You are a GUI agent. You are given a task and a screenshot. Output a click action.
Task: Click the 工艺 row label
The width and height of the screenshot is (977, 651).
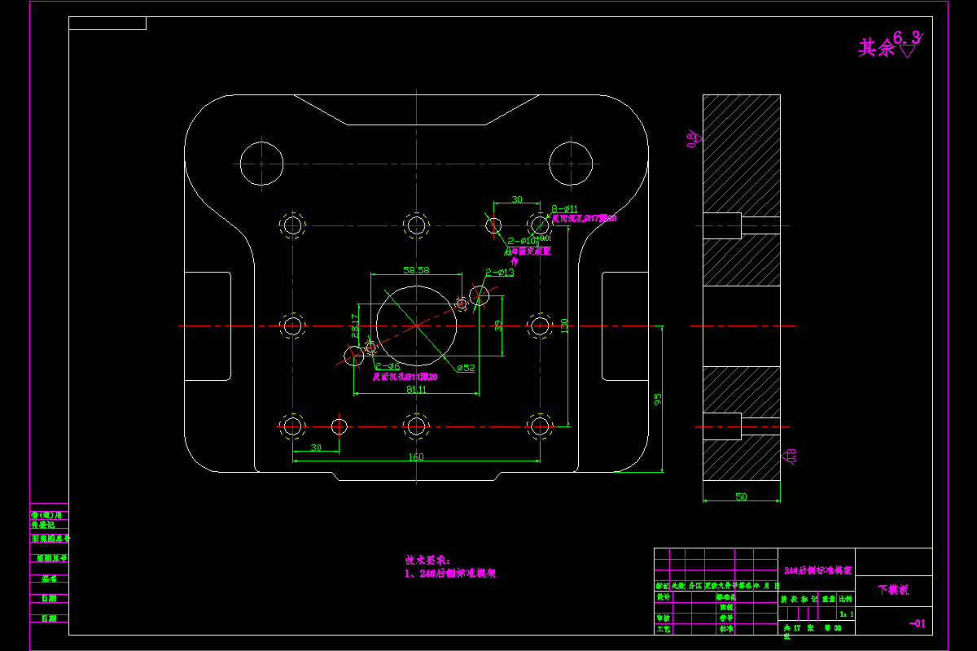point(663,629)
